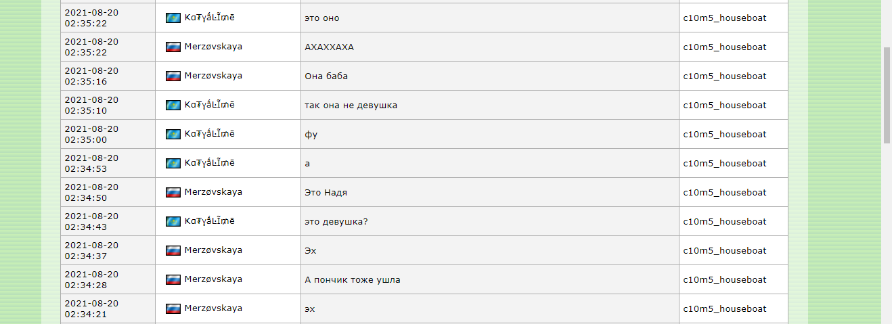Click Kazakhstan flag beside "так она не девушка"
The width and height of the screenshot is (892, 324).
(x=173, y=105)
